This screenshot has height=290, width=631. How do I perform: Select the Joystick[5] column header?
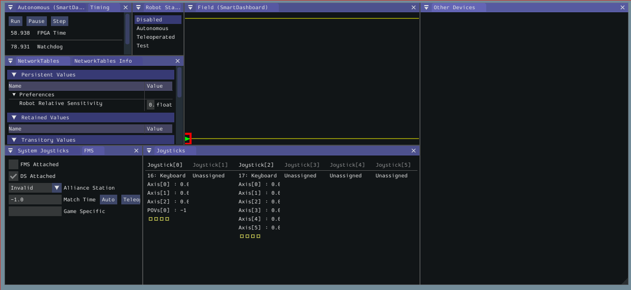[x=393, y=165]
